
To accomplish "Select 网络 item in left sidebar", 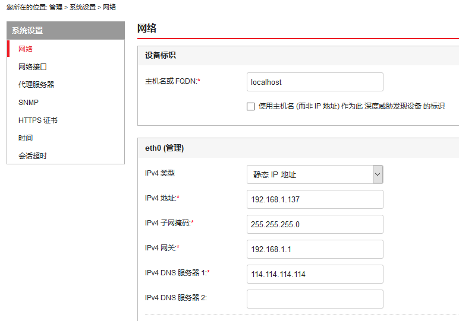I will point(26,49).
